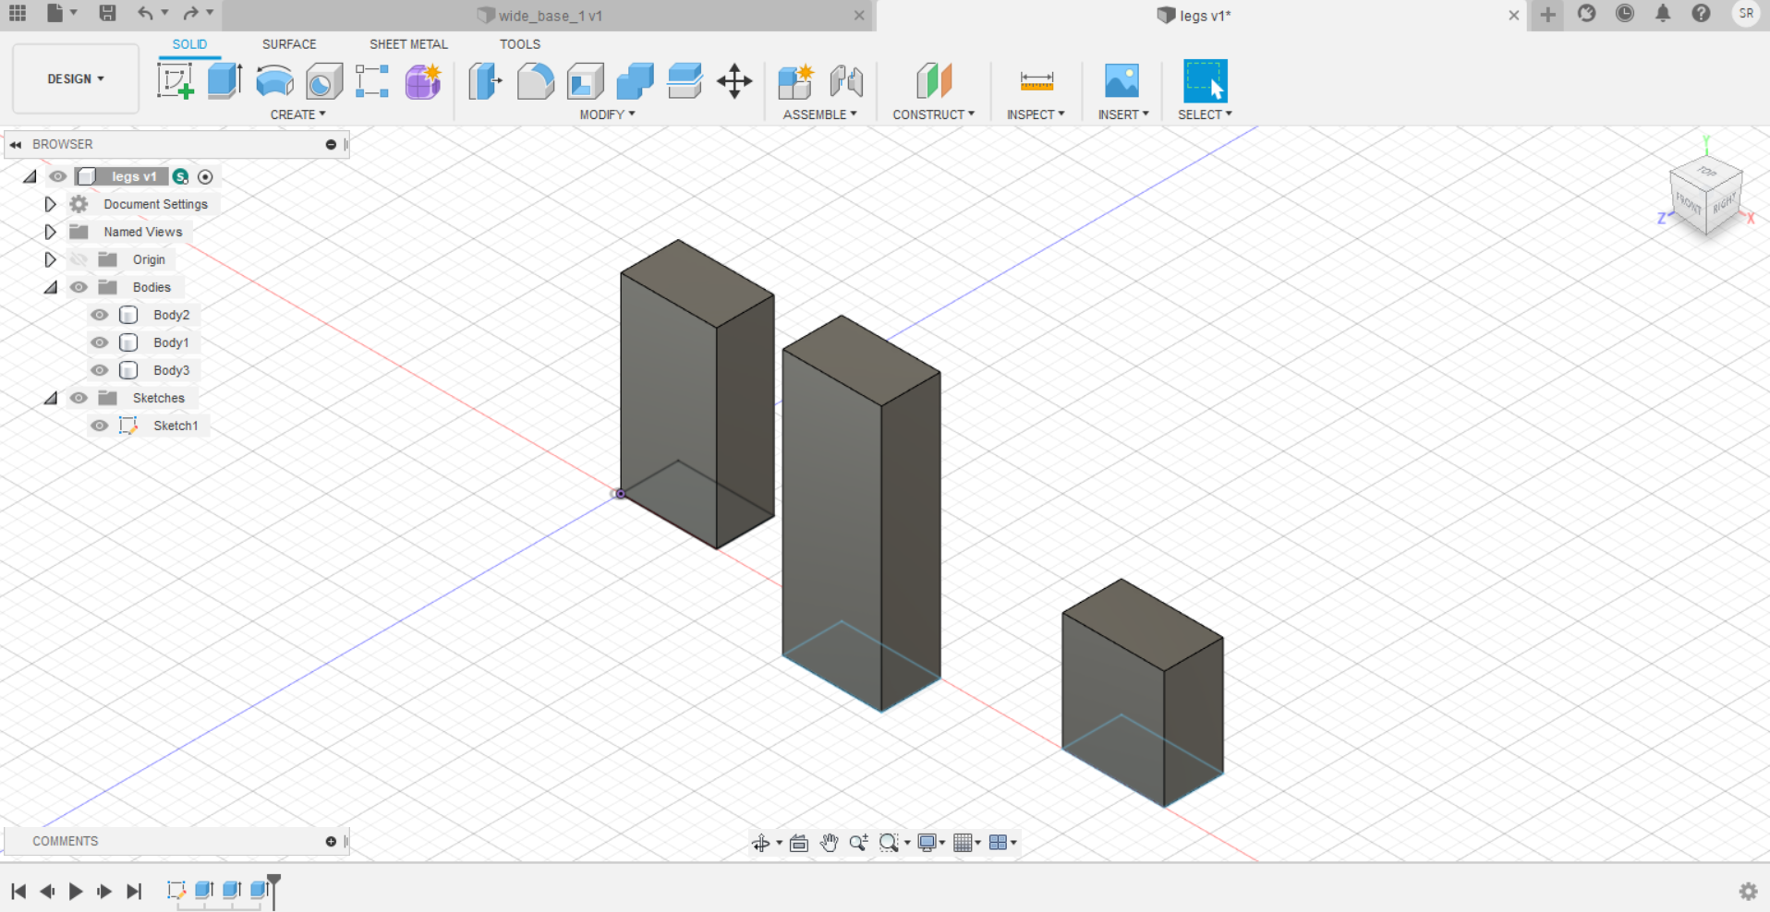Viewport: 1770px width, 912px height.
Task: Collapse the Bodies folder
Action: [x=51, y=287]
